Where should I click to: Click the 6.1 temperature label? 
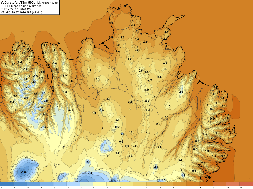pos(145,42)
